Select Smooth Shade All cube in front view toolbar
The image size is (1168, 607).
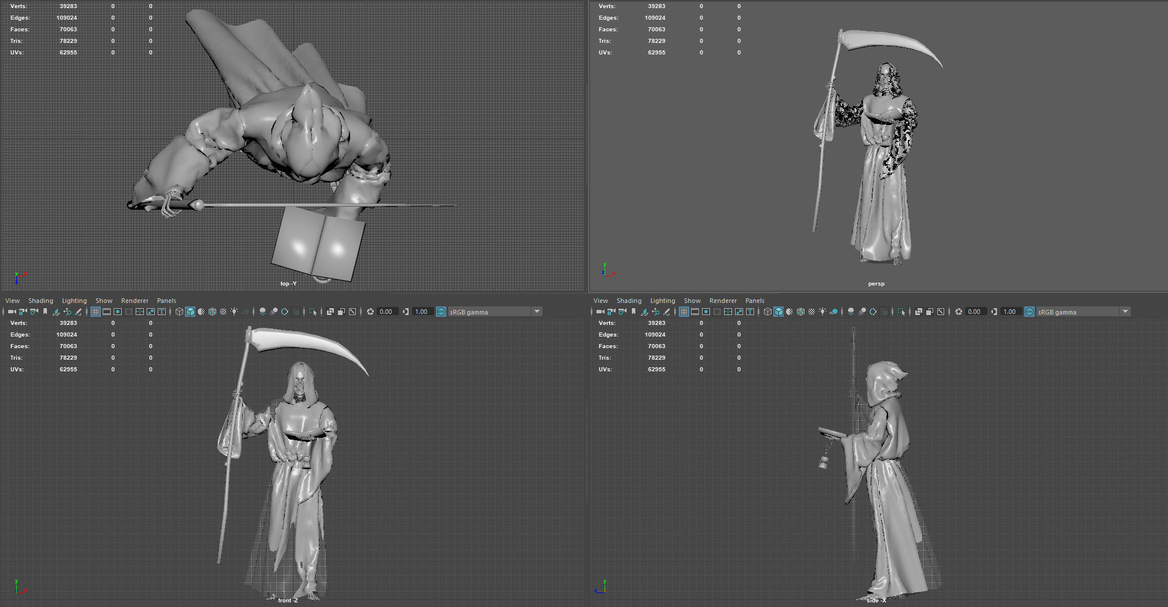pos(190,312)
